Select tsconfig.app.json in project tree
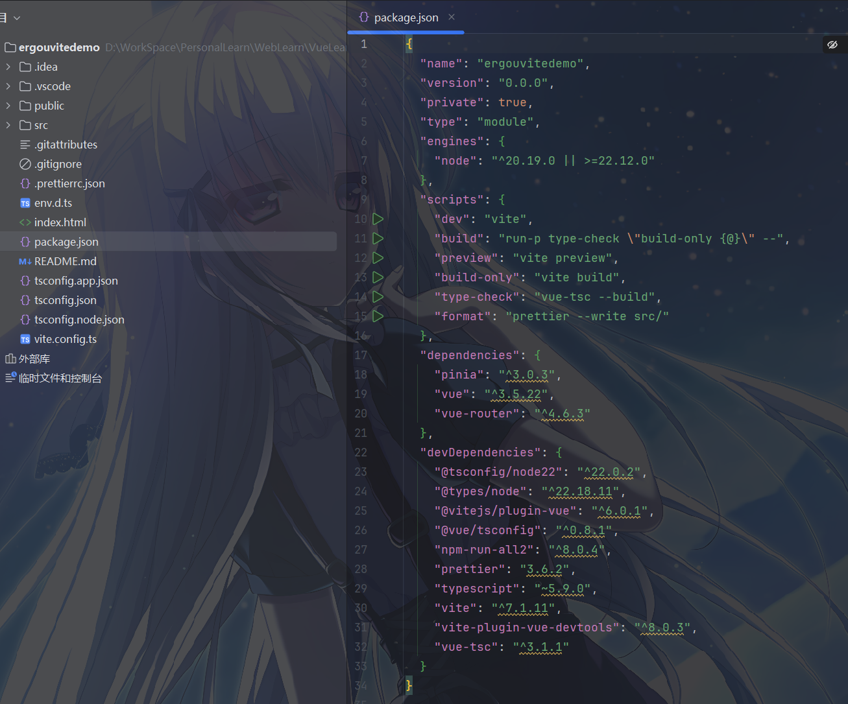 [x=76, y=281]
